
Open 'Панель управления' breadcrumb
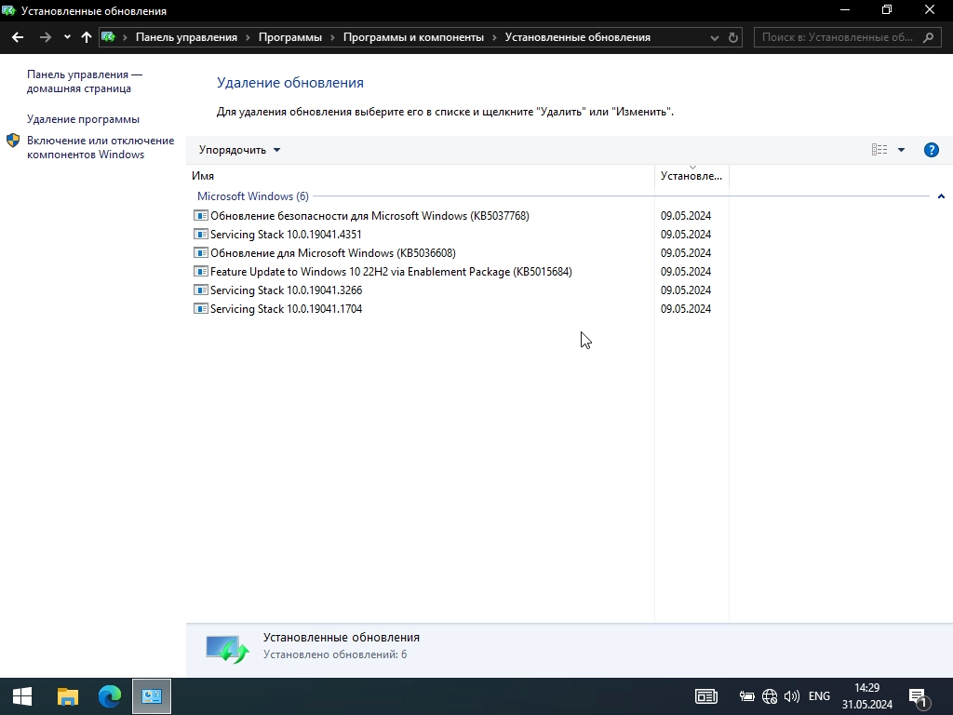point(186,37)
